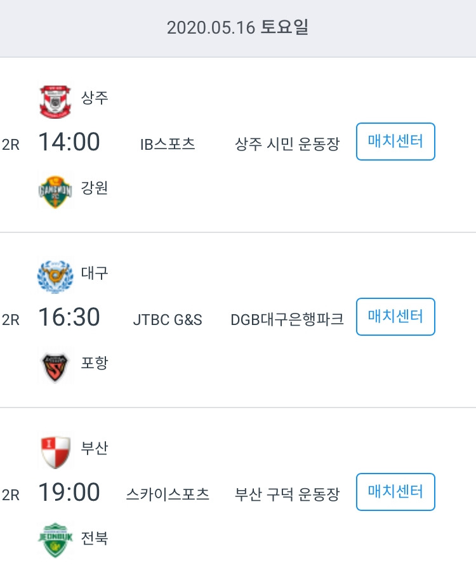Open 매치센터 for the 19:00 match
476x577 pixels.
point(395,492)
